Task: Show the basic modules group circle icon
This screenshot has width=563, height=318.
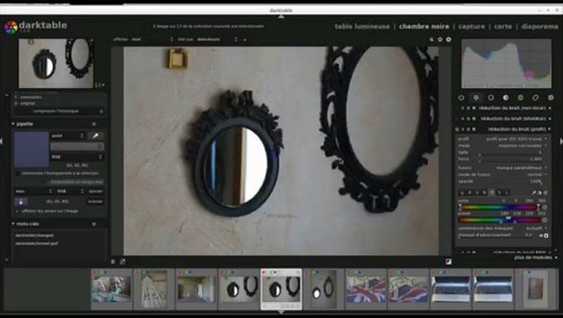Action: [x=491, y=97]
